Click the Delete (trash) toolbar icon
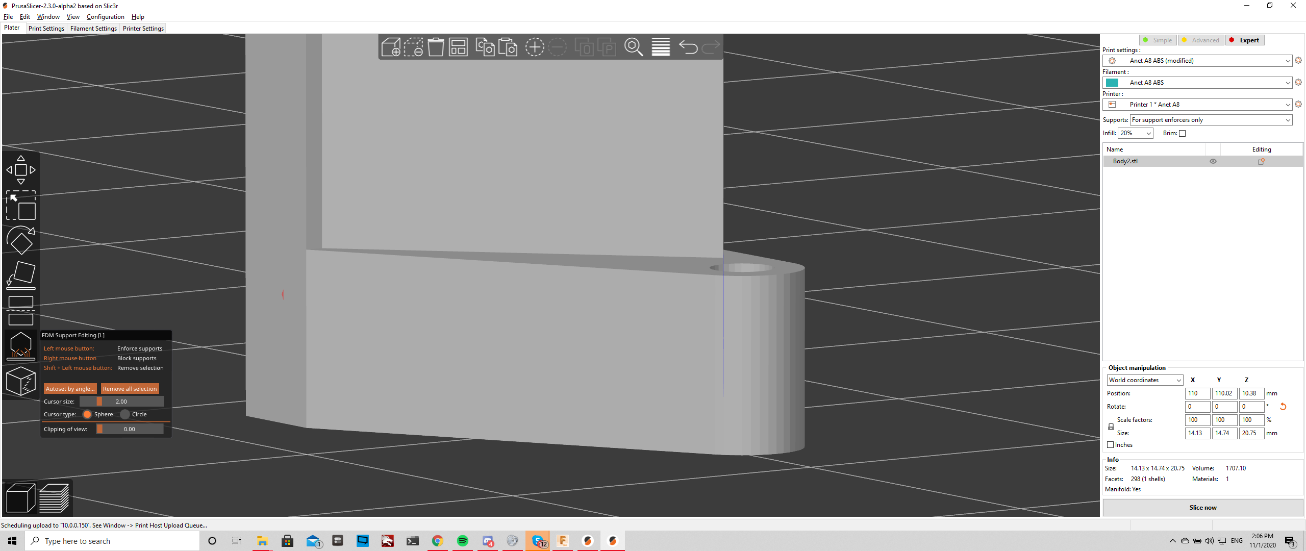The image size is (1306, 551). click(436, 47)
